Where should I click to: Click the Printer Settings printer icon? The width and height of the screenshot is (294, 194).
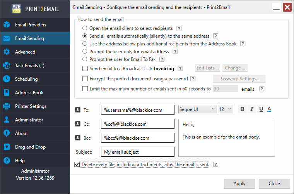pos(7,106)
